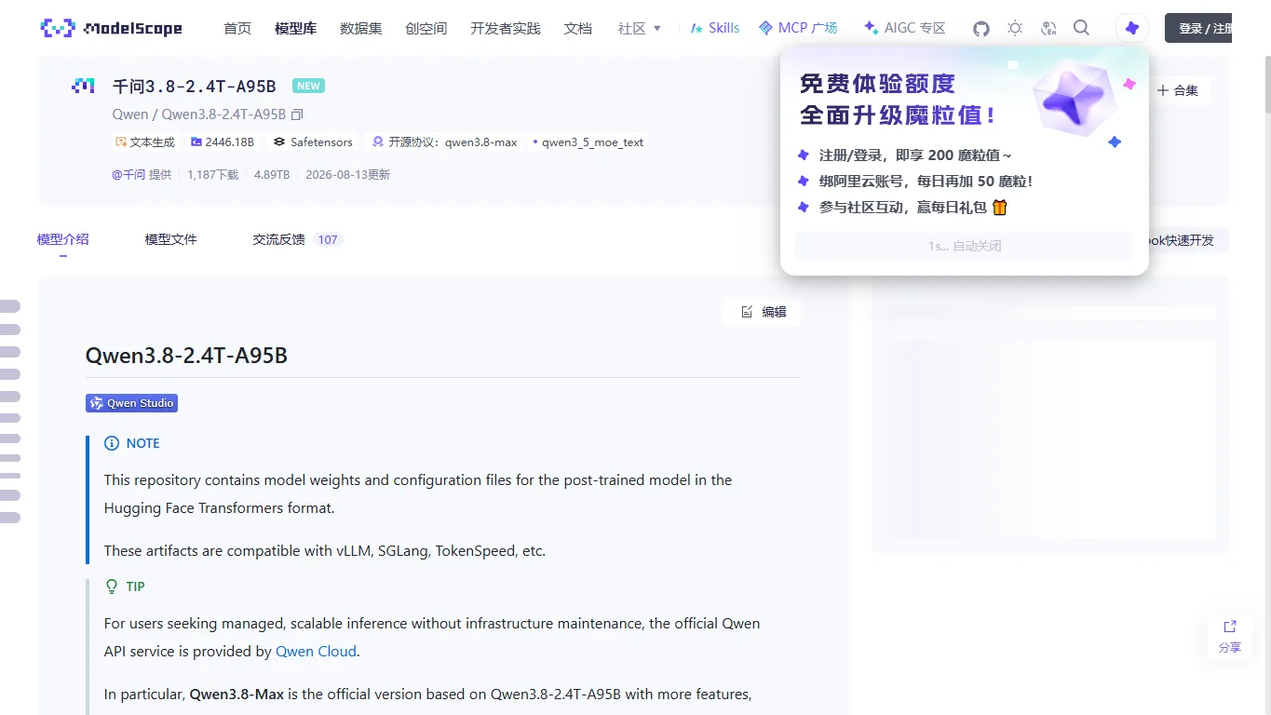
Task: Click 注册/登录，即享 200 魔粒值 popup line
Action: [915, 155]
